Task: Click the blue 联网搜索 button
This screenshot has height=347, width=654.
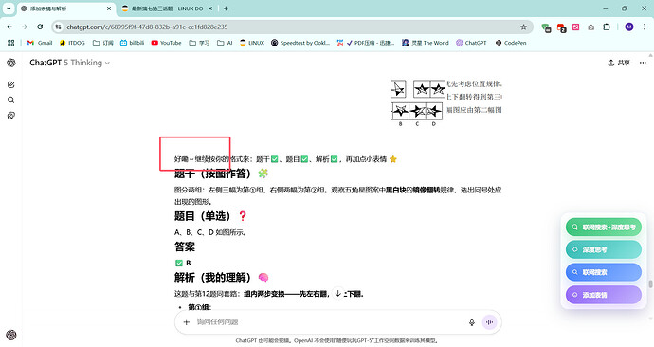Action: (x=604, y=272)
